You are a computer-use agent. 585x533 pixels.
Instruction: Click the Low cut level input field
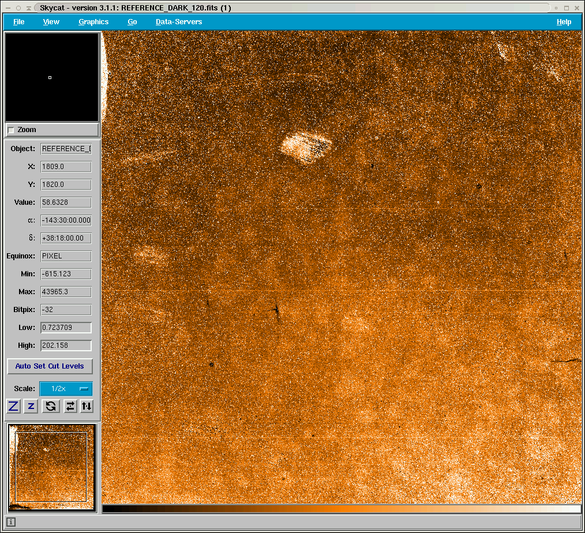tap(66, 328)
